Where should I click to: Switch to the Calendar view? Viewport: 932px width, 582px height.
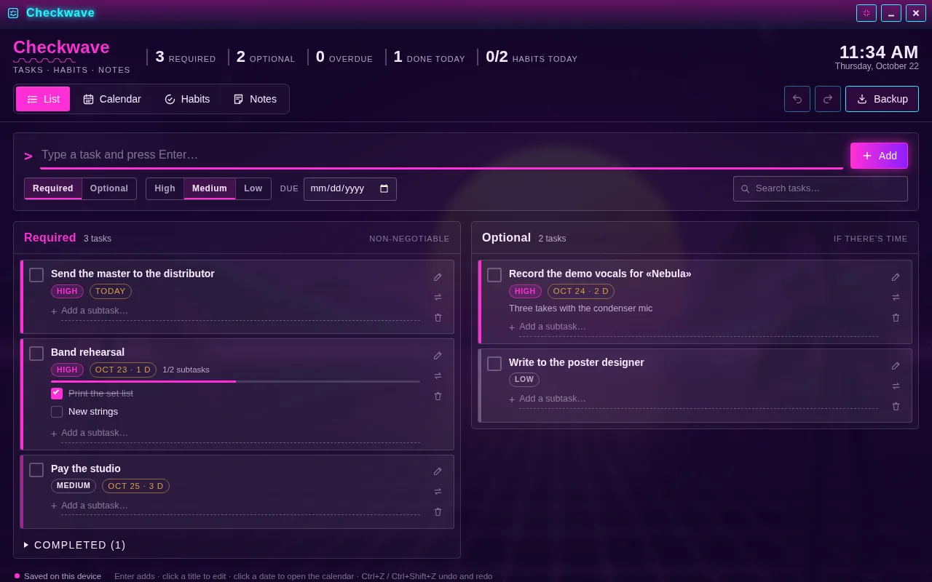(112, 99)
